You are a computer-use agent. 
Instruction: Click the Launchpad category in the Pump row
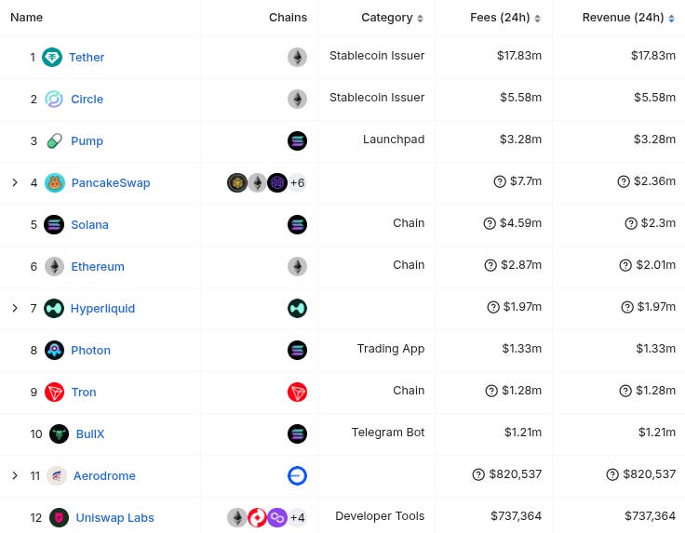point(394,140)
